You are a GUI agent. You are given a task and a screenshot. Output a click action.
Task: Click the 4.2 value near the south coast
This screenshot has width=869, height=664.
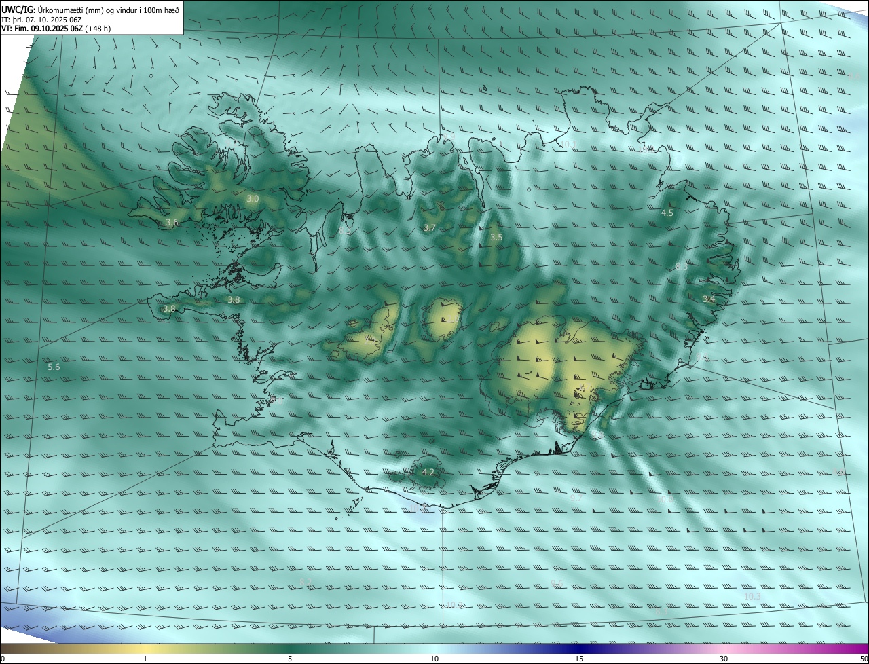click(x=428, y=472)
